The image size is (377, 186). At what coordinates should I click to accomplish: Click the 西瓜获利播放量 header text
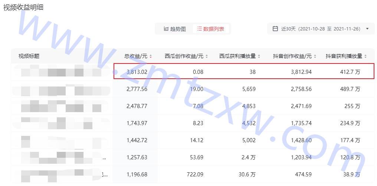[237, 56]
